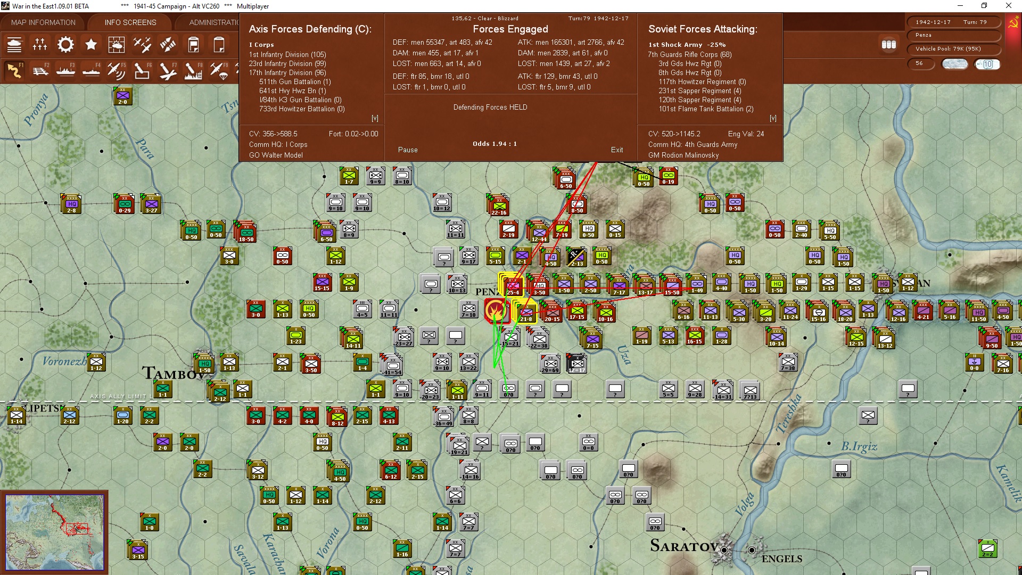Select the F2 rail movement mode
This screenshot has width=1022, height=575.
click(x=40, y=70)
